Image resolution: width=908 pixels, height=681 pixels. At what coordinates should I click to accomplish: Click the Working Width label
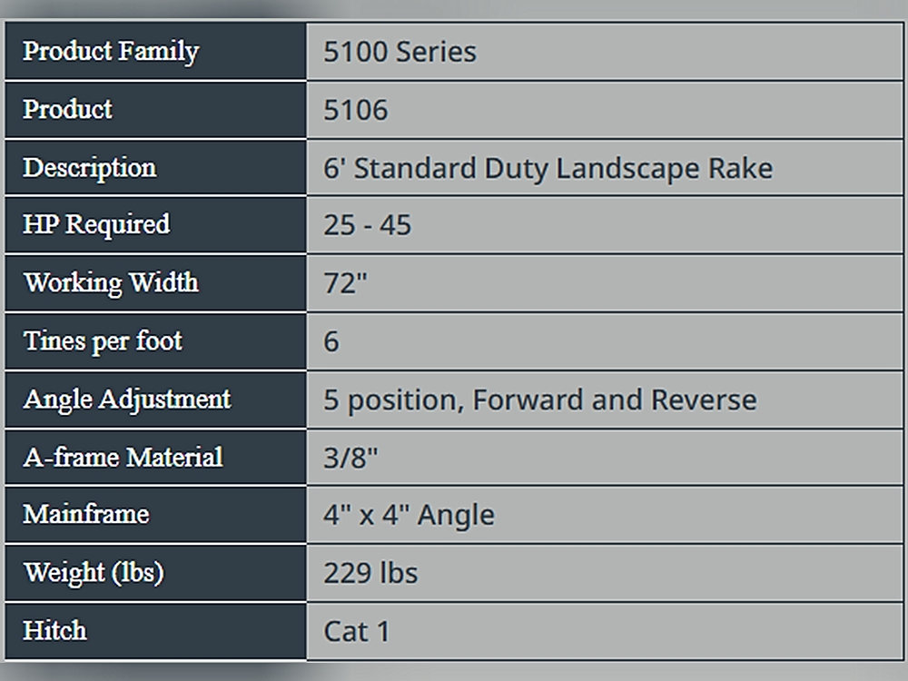(x=111, y=282)
